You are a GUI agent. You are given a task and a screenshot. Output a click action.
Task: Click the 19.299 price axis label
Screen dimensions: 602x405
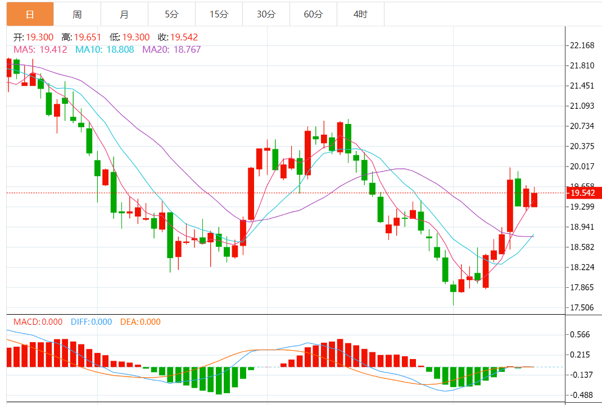pos(582,206)
